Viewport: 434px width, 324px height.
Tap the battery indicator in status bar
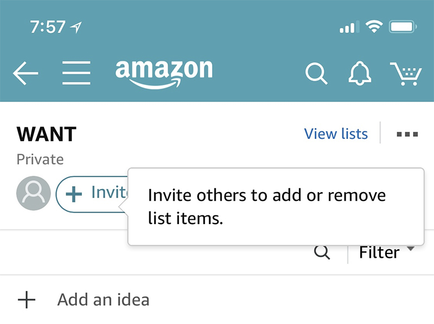tap(403, 27)
